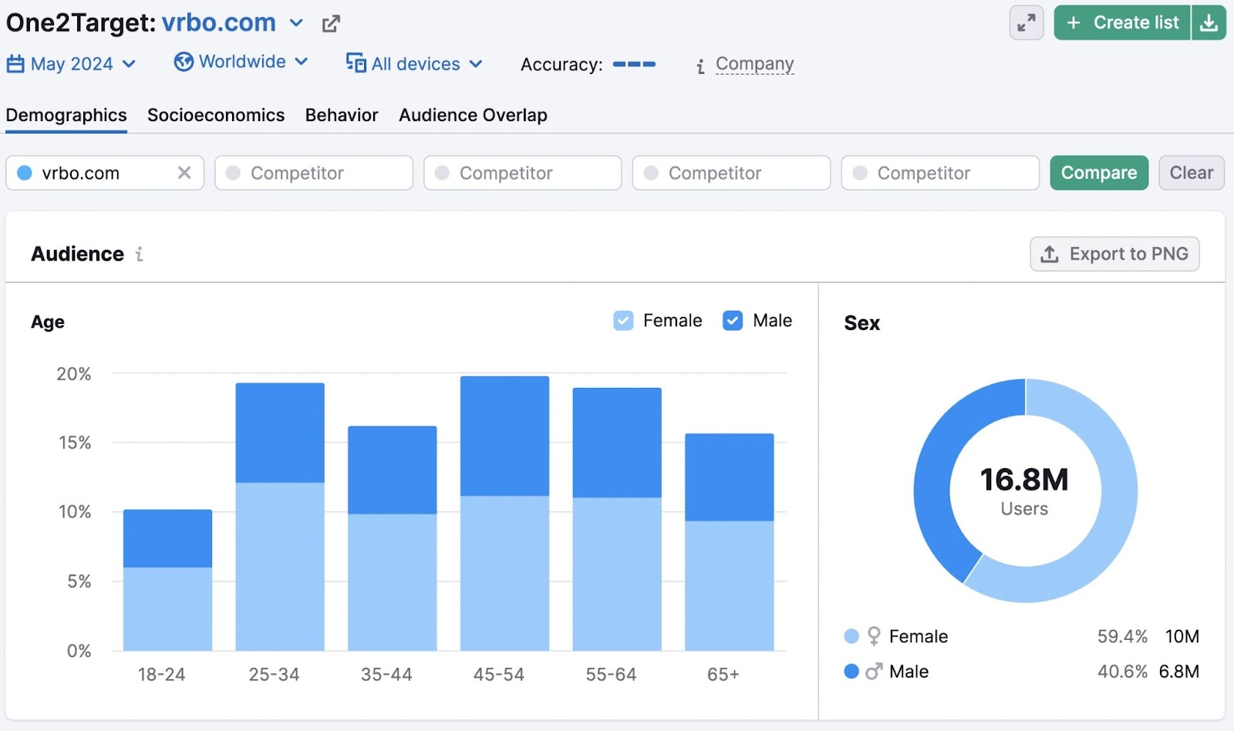
Task: Click the Clear button
Action: point(1192,173)
